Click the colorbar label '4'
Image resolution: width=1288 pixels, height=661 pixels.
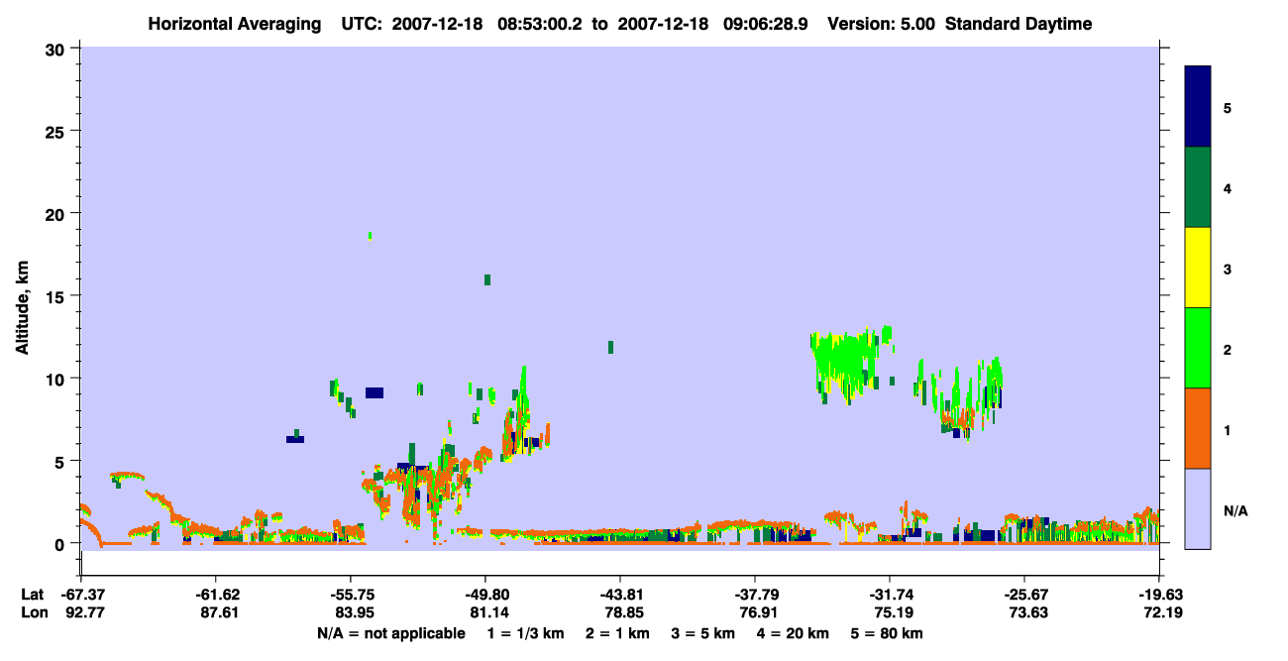(x=1228, y=187)
